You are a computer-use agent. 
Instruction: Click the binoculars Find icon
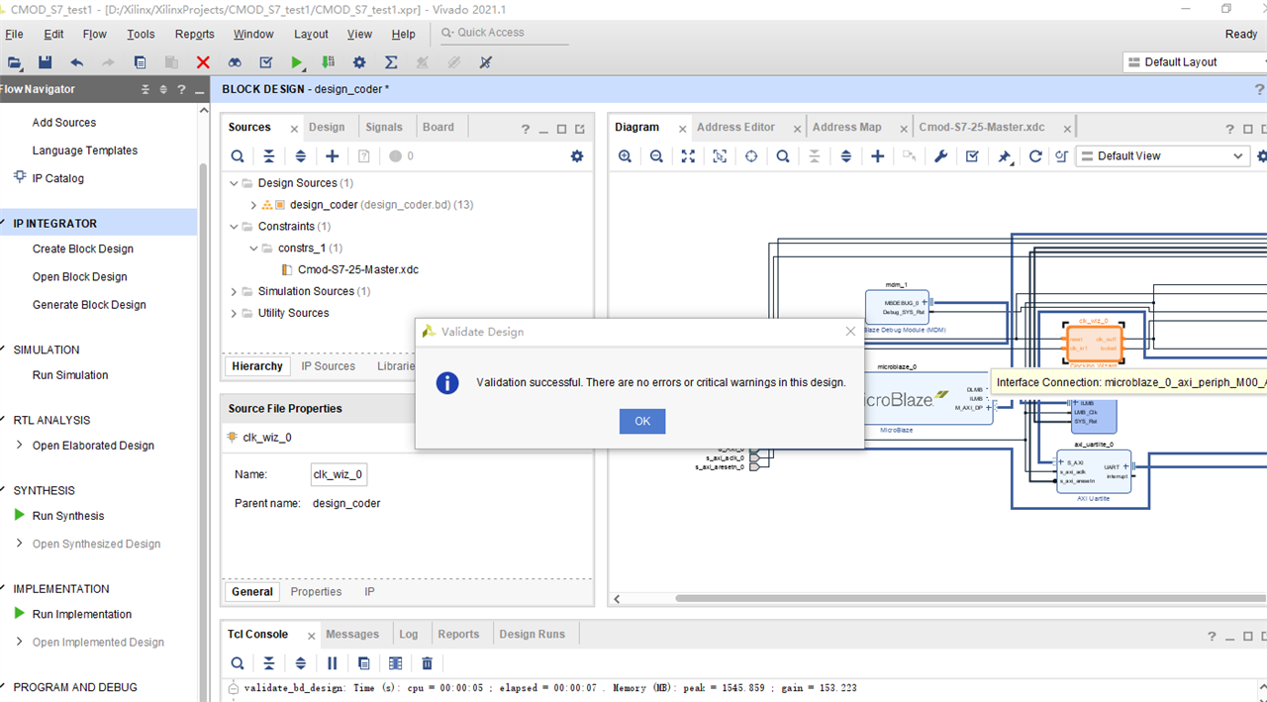coord(235,61)
